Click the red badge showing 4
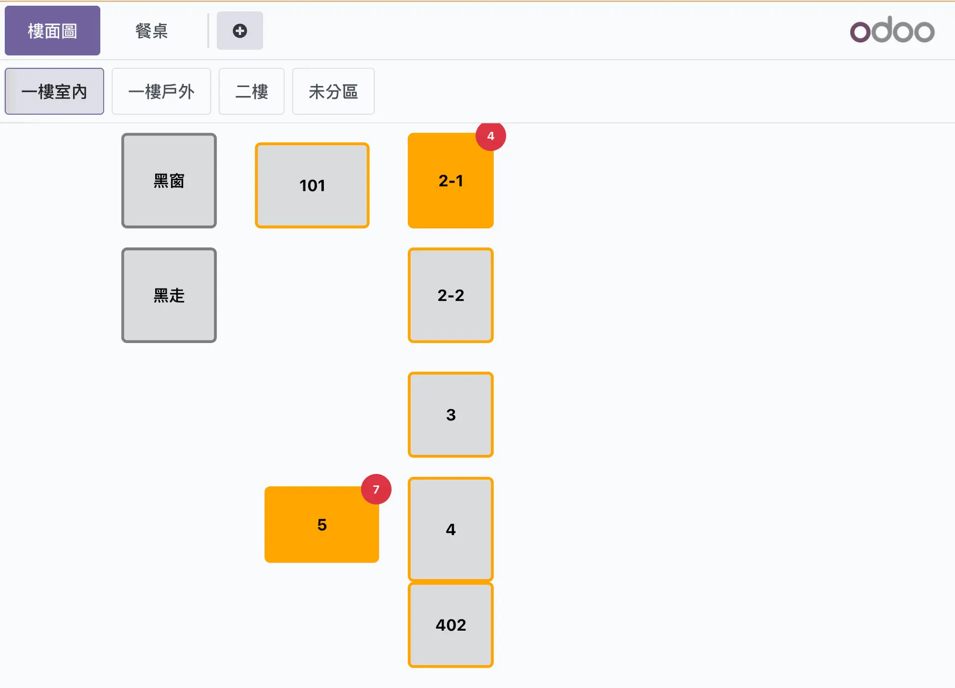Image resolution: width=955 pixels, height=688 pixels. tap(490, 136)
